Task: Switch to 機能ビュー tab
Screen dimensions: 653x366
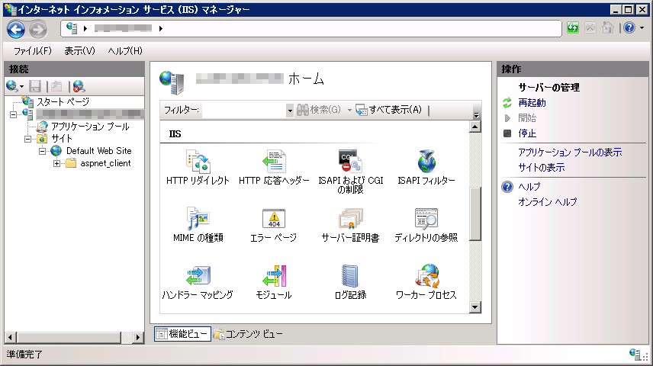Action: coord(182,333)
